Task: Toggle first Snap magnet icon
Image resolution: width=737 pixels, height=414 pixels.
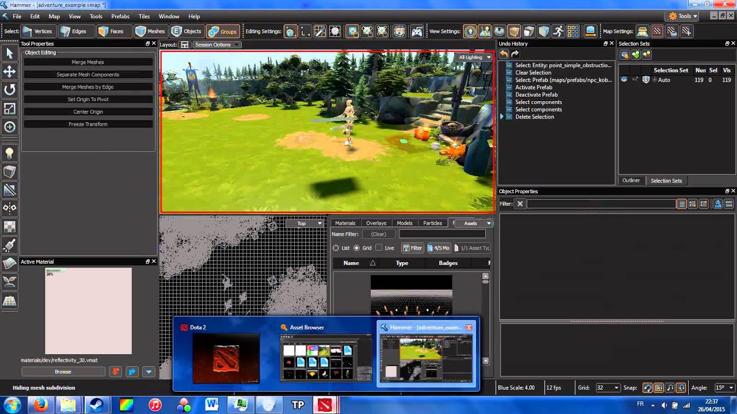Action: 648,388
